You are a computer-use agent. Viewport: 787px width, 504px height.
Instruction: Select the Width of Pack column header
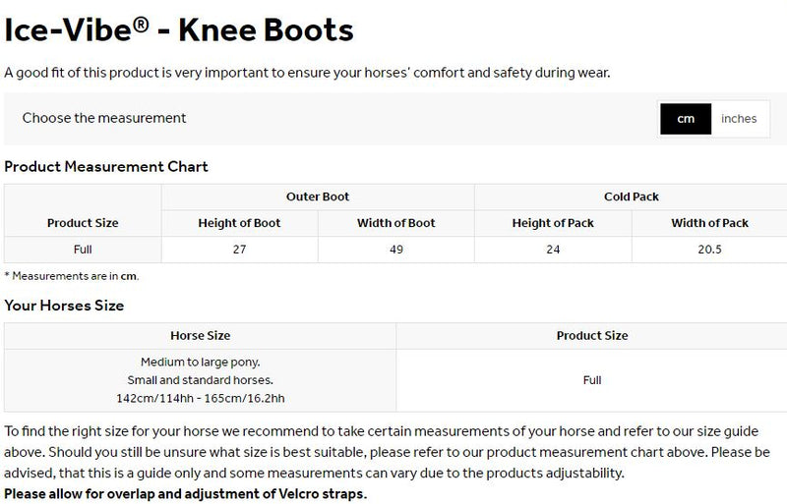click(x=709, y=223)
